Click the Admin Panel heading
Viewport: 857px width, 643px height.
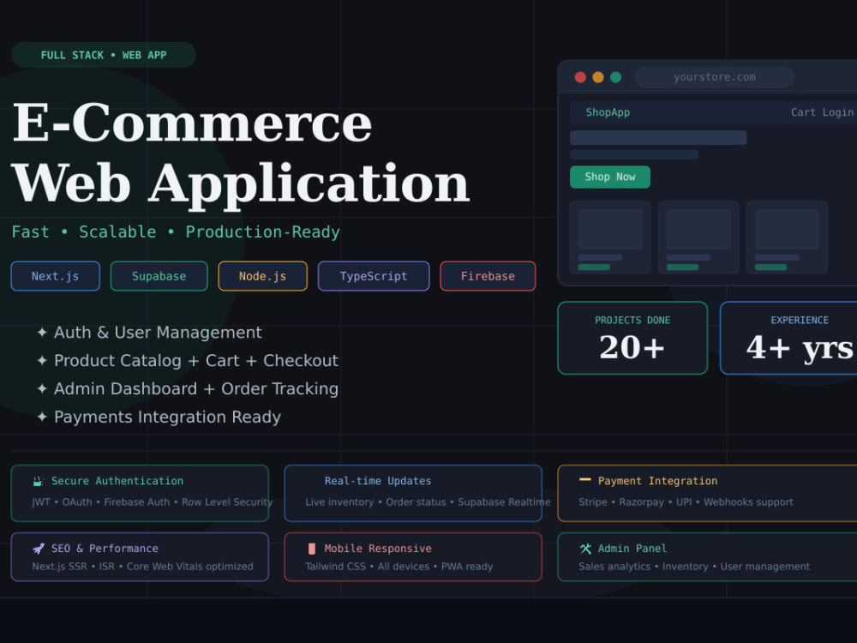(x=632, y=549)
